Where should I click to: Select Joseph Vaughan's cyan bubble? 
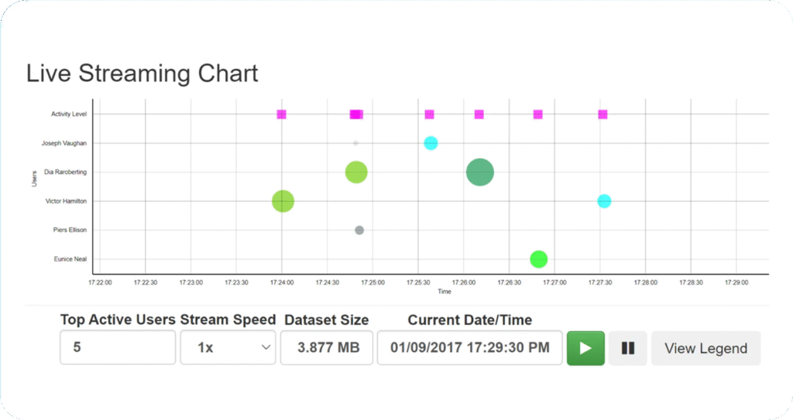pyautogui.click(x=431, y=143)
